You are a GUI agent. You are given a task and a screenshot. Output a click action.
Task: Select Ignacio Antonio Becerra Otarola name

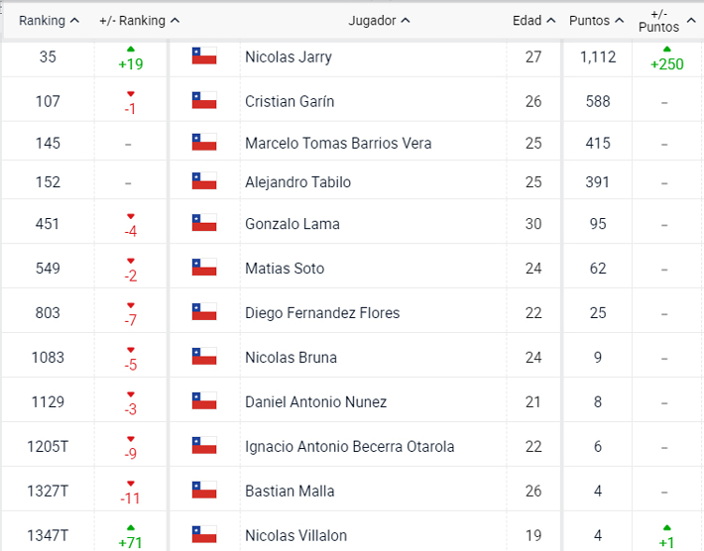pos(349,447)
